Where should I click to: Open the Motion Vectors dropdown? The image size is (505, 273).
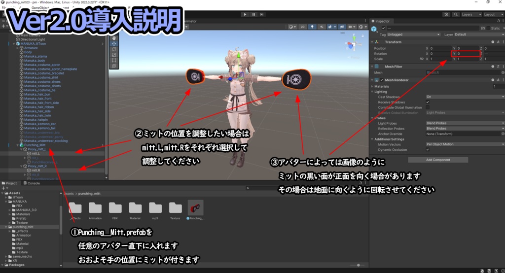(465, 144)
